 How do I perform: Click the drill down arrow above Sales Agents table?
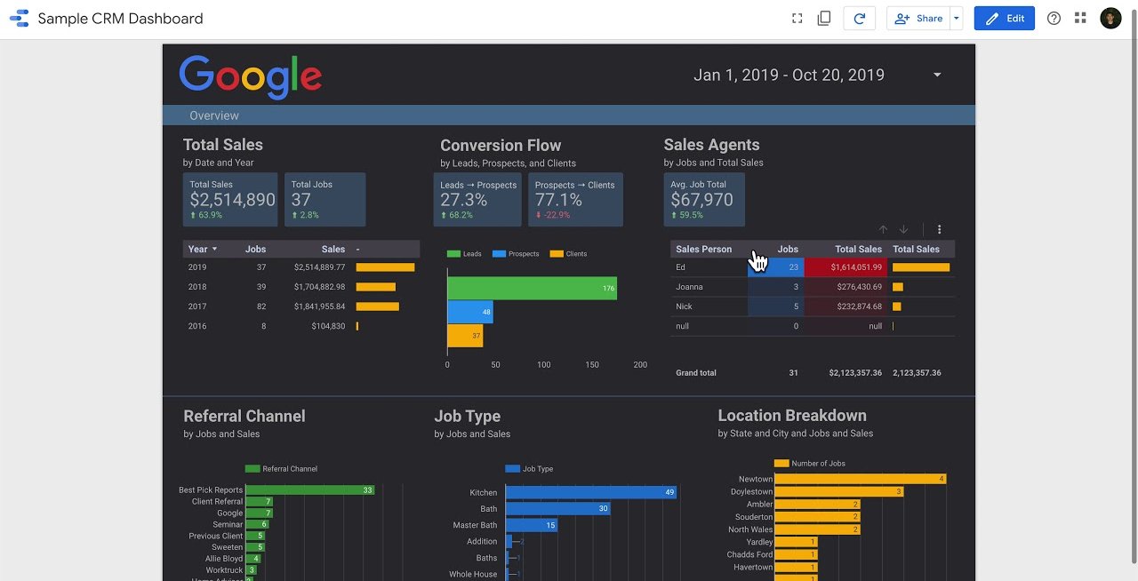[x=903, y=229]
